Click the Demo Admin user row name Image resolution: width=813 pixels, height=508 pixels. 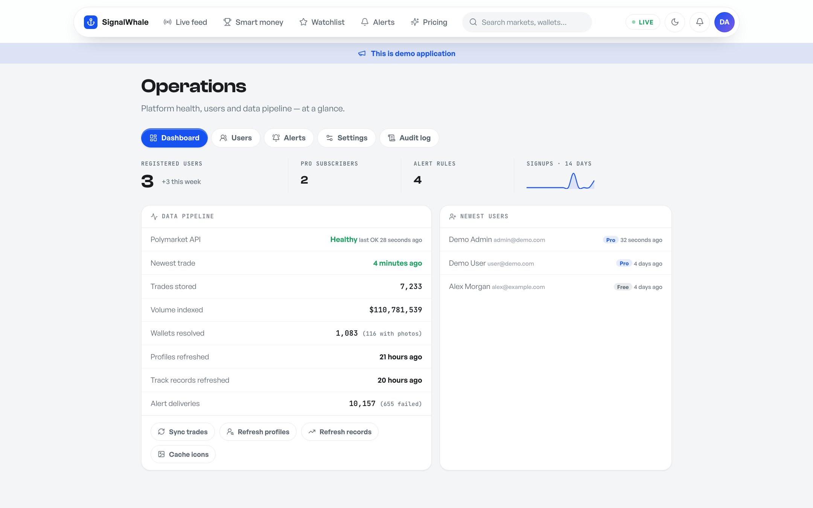point(470,240)
